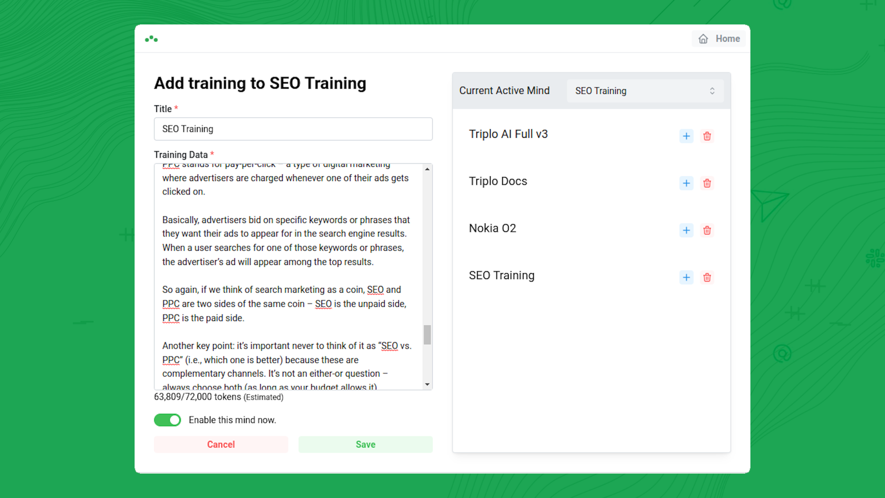The image size is (885, 498).
Task: Add training to Triplo Docs with plus icon
Action: [686, 183]
